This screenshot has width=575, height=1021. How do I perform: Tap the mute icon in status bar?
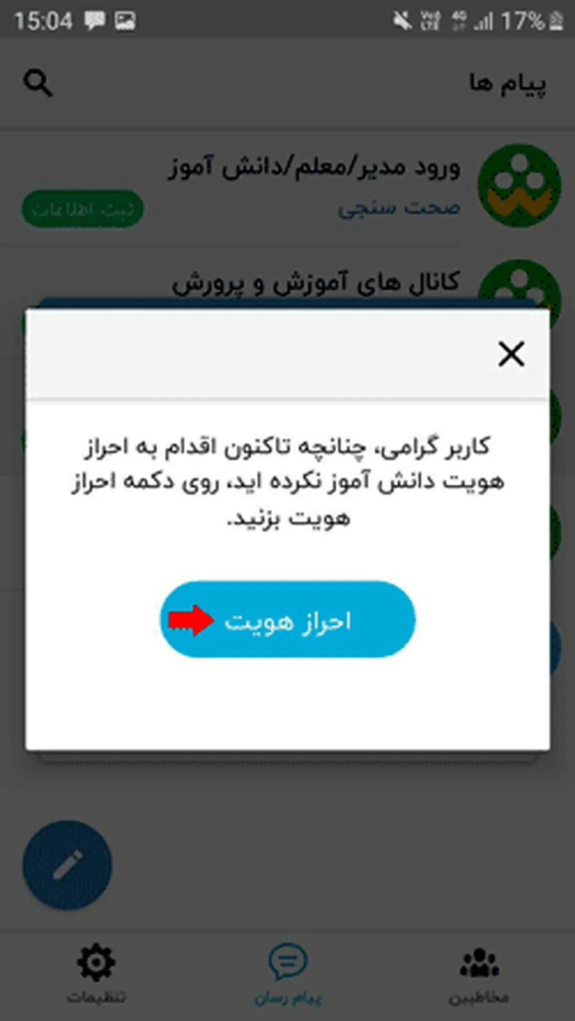tap(402, 21)
